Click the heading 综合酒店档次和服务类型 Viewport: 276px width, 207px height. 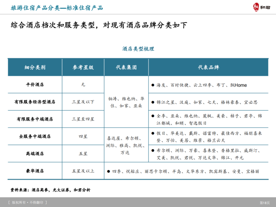pyautogui.click(x=53, y=25)
